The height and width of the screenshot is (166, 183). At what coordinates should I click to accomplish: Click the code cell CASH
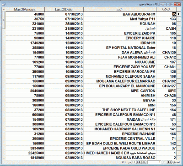coord(166,28)
